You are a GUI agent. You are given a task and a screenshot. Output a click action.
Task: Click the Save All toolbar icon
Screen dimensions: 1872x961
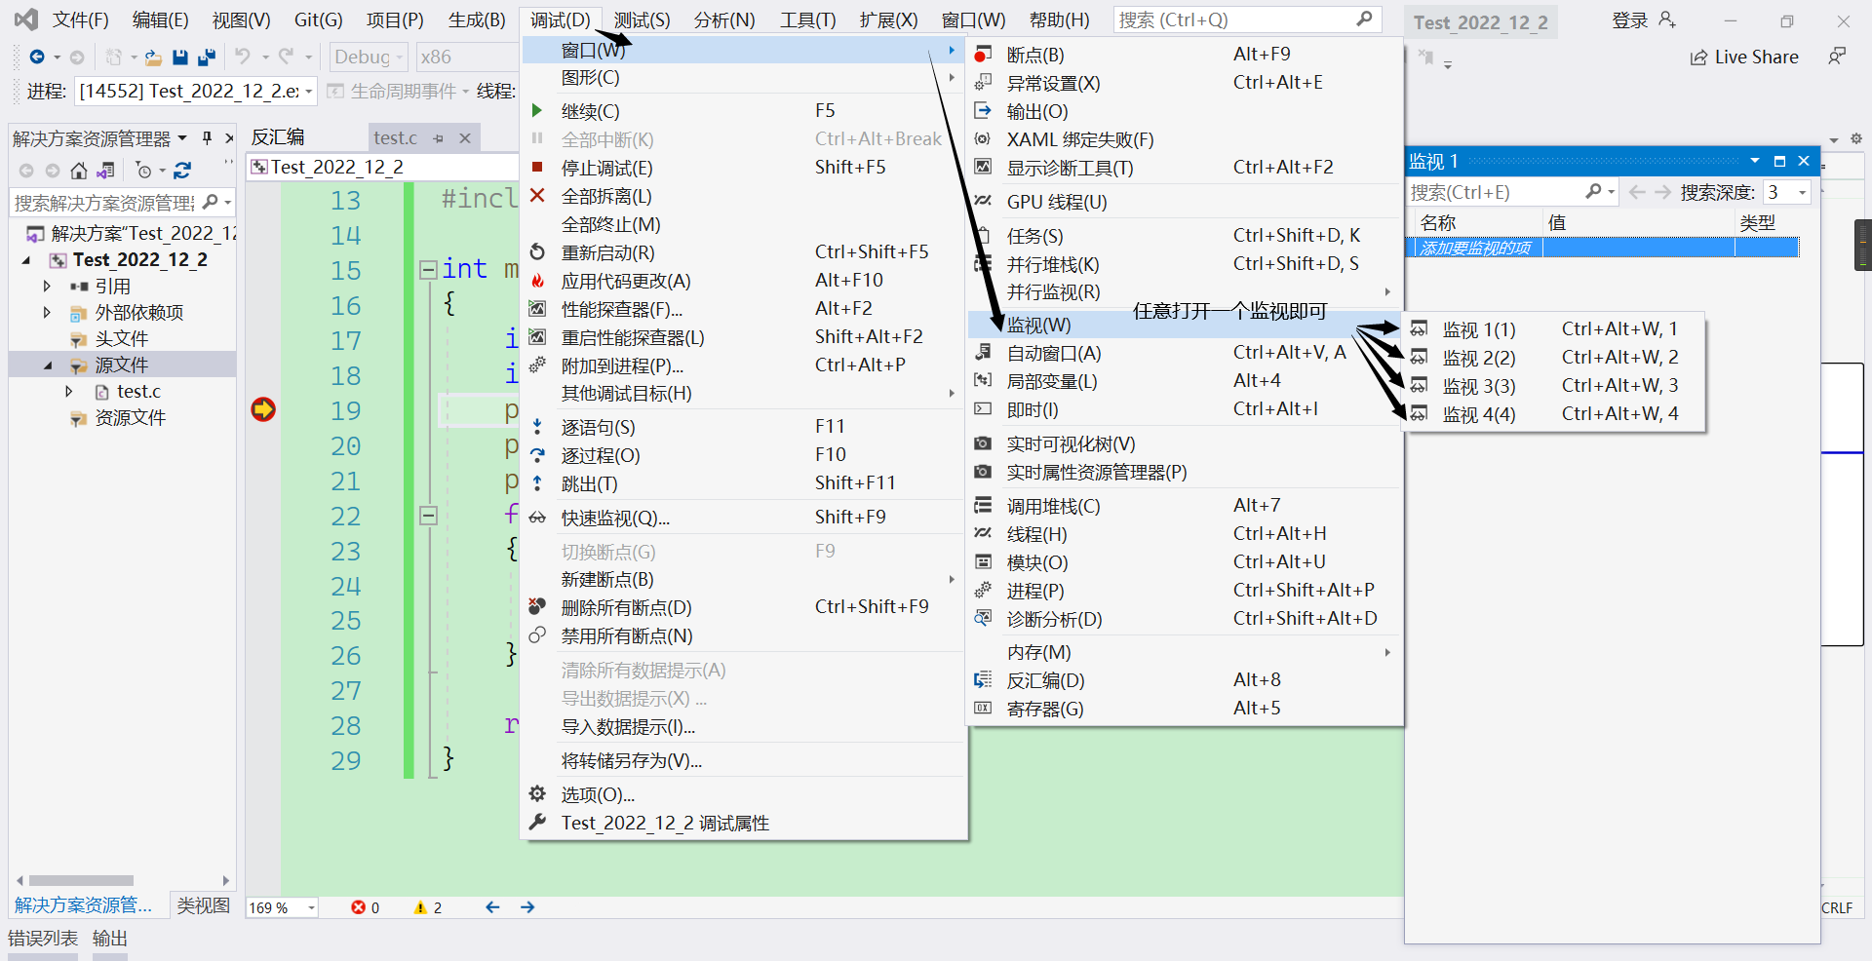point(206,58)
